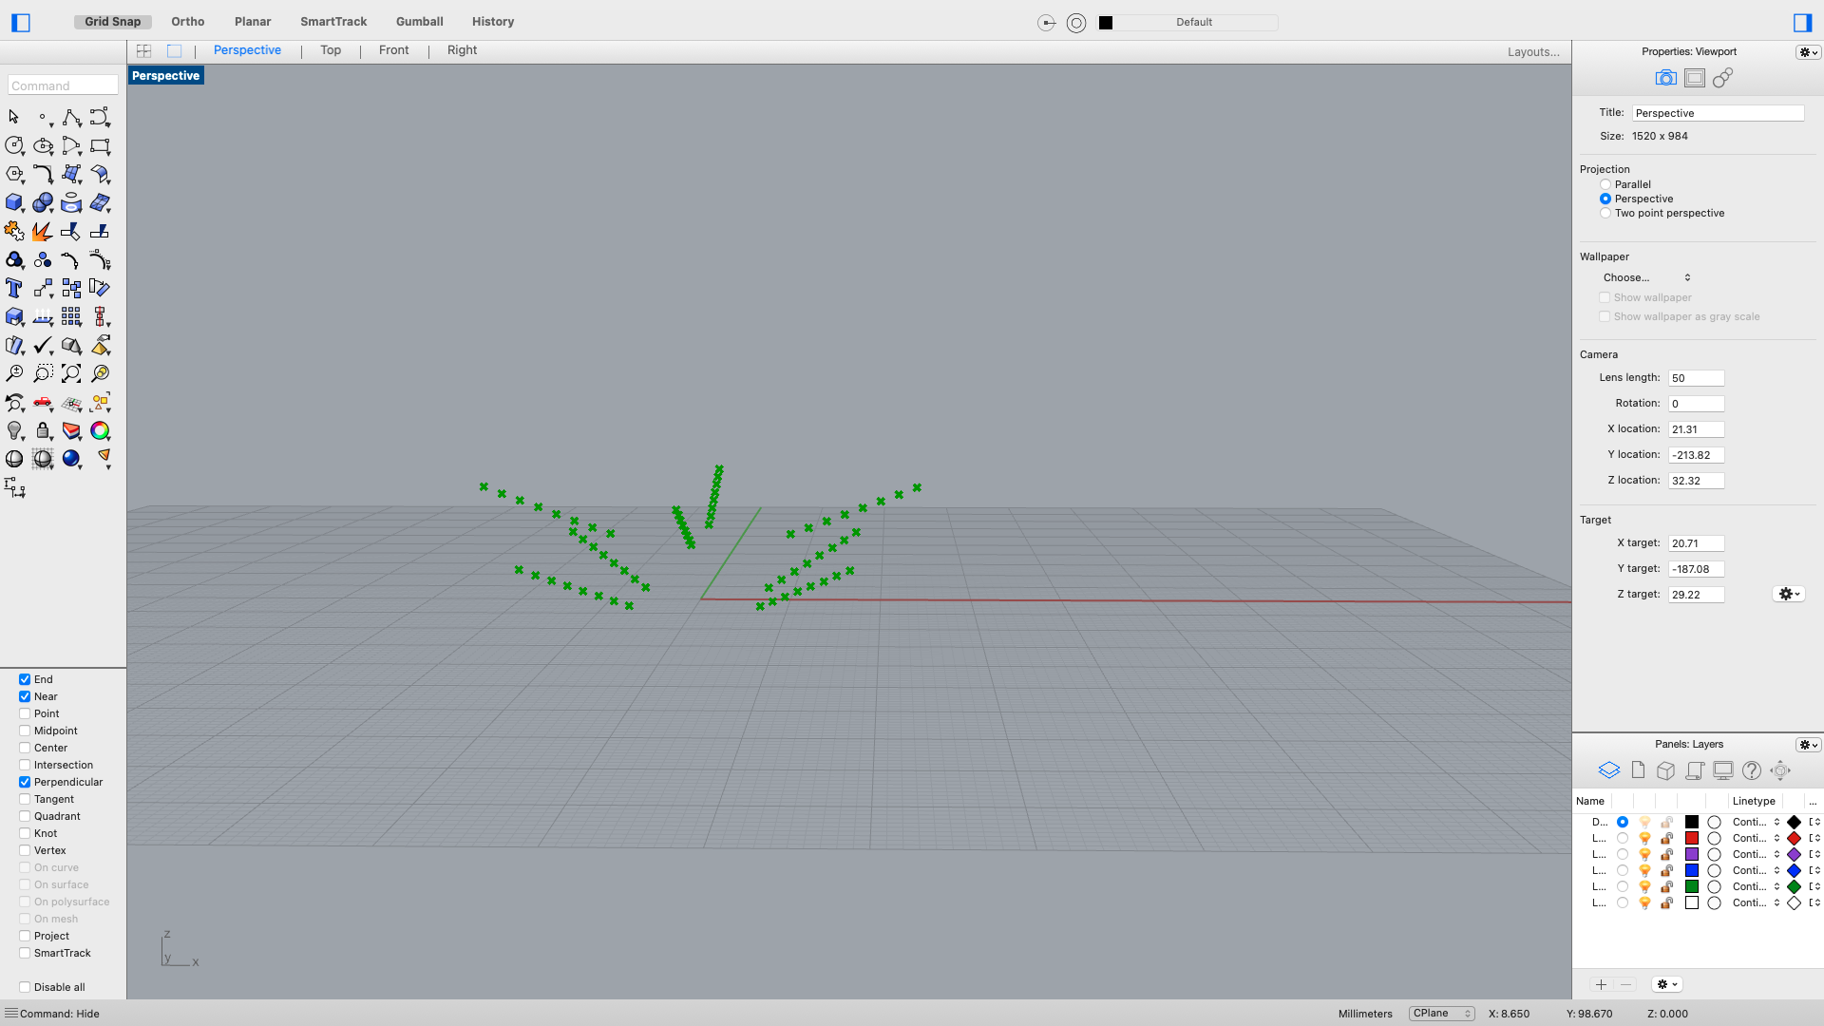Screen dimensions: 1824x1026
Task: Open the Wallpaper Choose dropdown
Action: tap(1646, 277)
